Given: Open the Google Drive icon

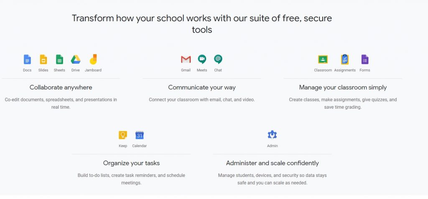Looking at the screenshot, I should point(76,59).
